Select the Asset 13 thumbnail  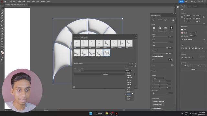(x=107, y=53)
